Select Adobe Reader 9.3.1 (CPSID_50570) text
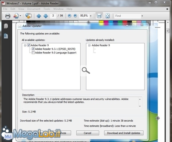Image resolution: width=172 pixels, height=142 pixels. coord(55,49)
